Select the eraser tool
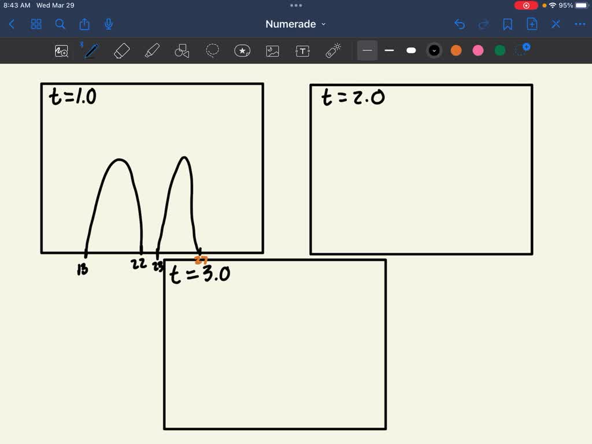The width and height of the screenshot is (592, 444). 121,51
